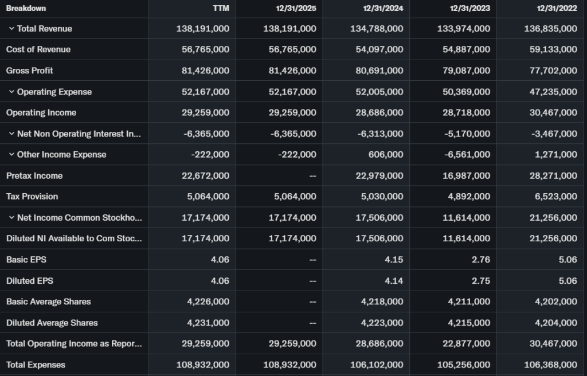587x376 pixels.
Task: Choose the 12/31/2023 column header
Action: (x=470, y=9)
